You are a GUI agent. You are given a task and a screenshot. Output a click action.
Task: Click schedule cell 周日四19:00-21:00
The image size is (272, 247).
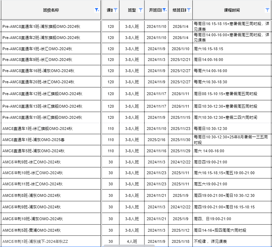point(232,162)
